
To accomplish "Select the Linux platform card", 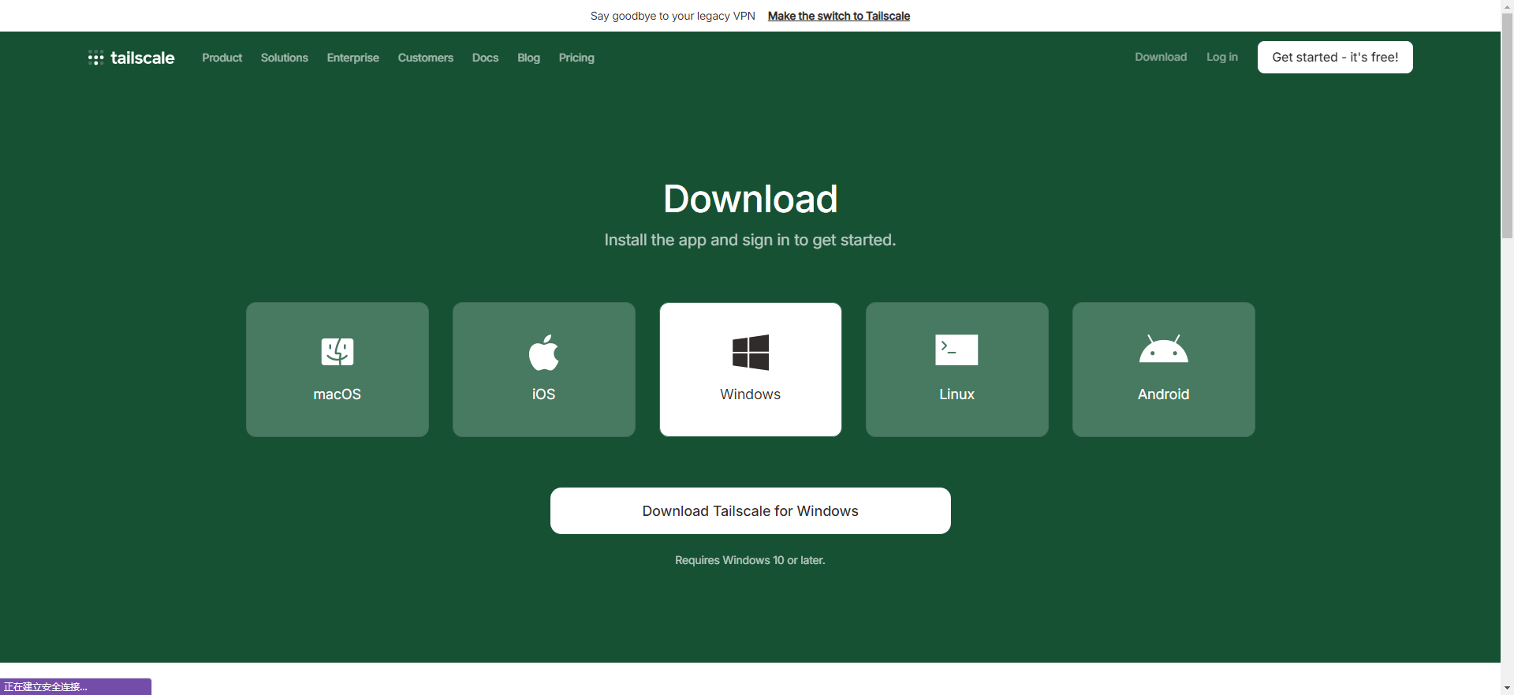I will (x=957, y=369).
